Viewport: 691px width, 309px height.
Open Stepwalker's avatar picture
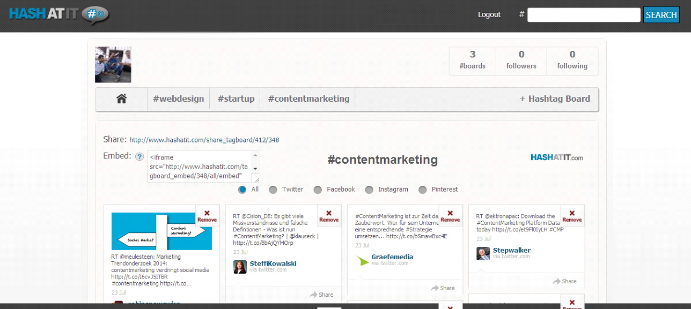tap(483, 253)
